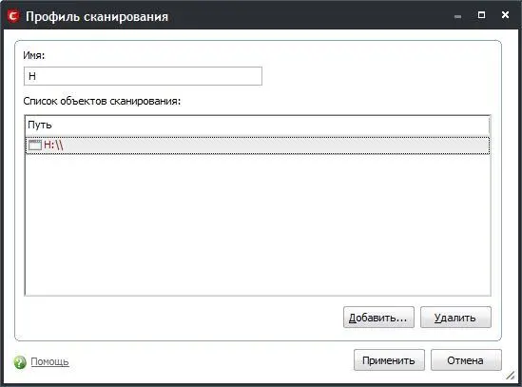522x387 pixels.
Task: Maximize the Профиль сканирования dialog
Action: [481, 15]
